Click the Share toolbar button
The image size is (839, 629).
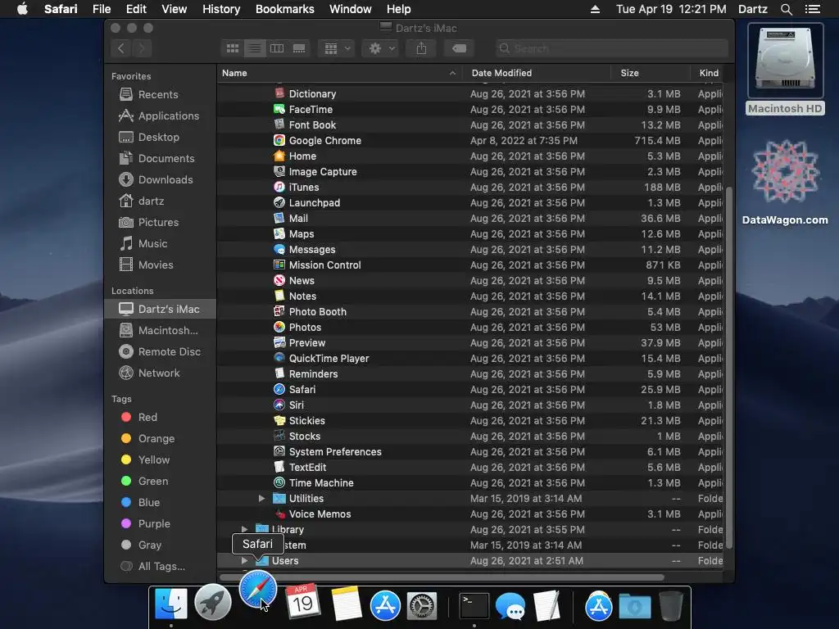coord(421,48)
